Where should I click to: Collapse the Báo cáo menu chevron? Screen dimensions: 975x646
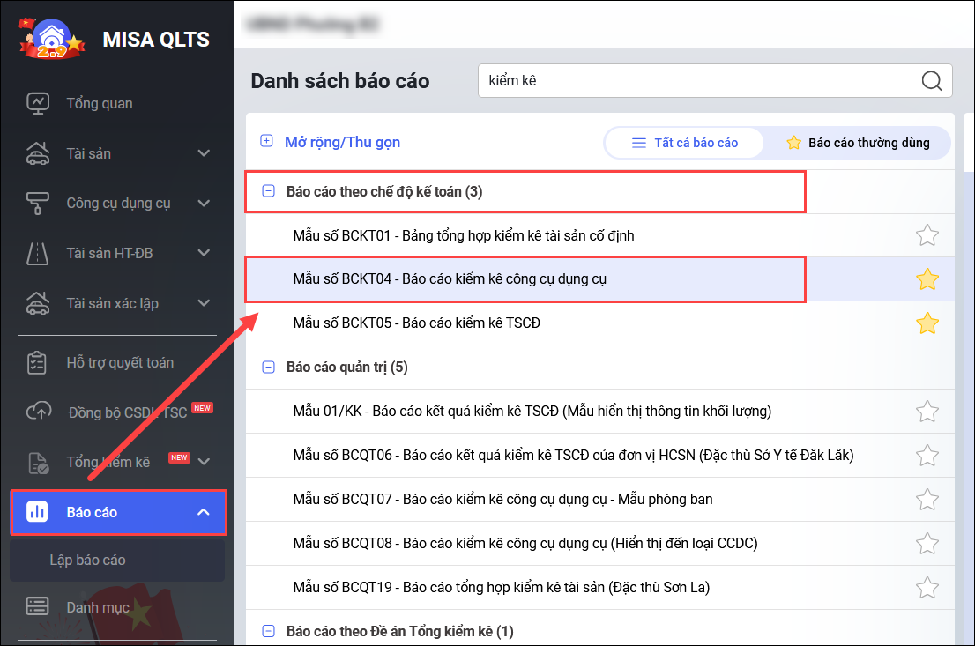204,512
